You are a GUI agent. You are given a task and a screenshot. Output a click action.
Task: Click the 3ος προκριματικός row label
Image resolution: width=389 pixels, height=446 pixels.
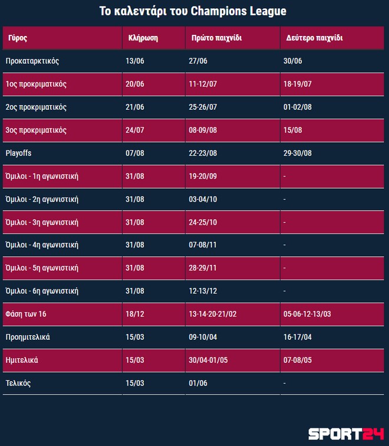[x=36, y=130]
